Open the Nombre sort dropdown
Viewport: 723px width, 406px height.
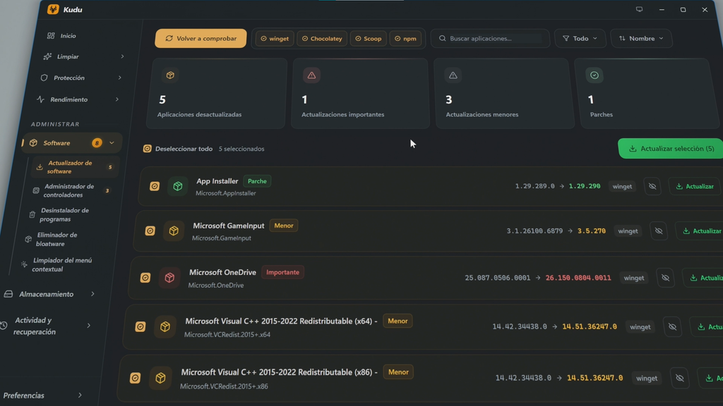(641, 38)
